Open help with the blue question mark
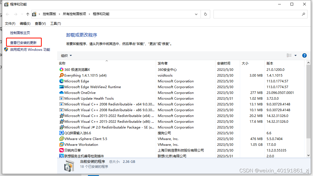The width and height of the screenshot is (313, 176). pos(304,55)
